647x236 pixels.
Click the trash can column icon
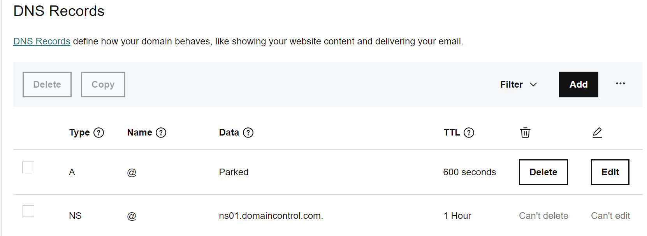(x=525, y=133)
